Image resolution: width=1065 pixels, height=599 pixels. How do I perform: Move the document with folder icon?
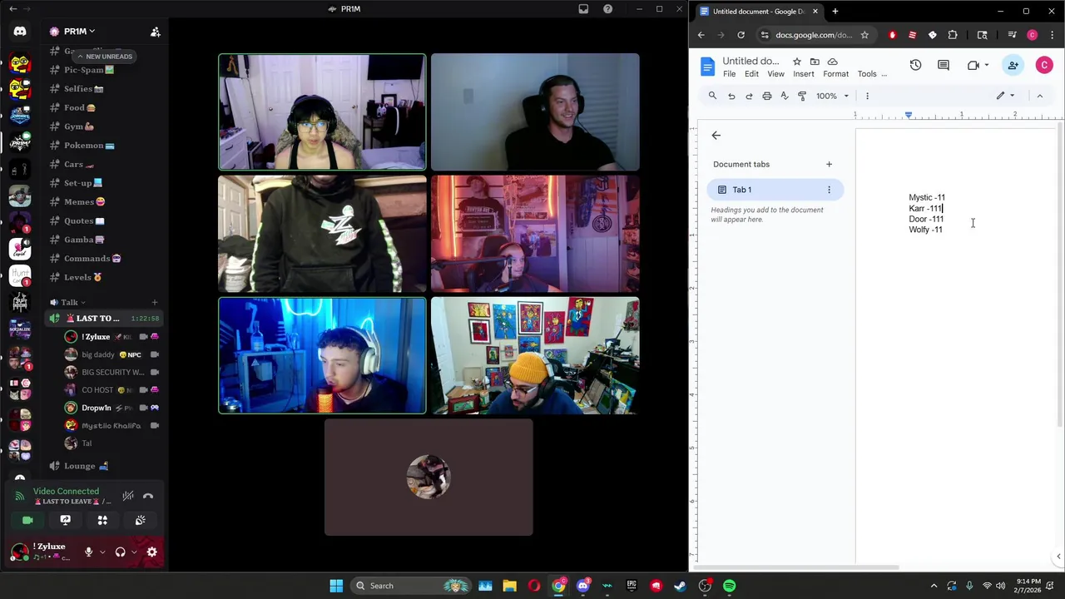(x=815, y=62)
